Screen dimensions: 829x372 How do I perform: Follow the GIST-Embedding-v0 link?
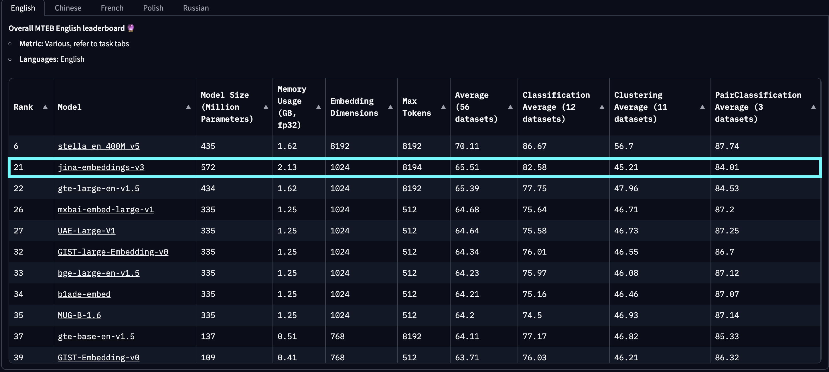pos(98,357)
